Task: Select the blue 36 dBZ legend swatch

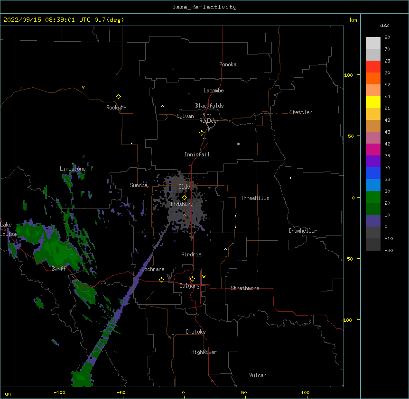Action: [373, 173]
